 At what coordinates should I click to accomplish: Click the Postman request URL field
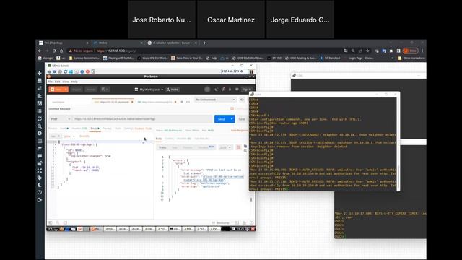[x=143, y=119]
